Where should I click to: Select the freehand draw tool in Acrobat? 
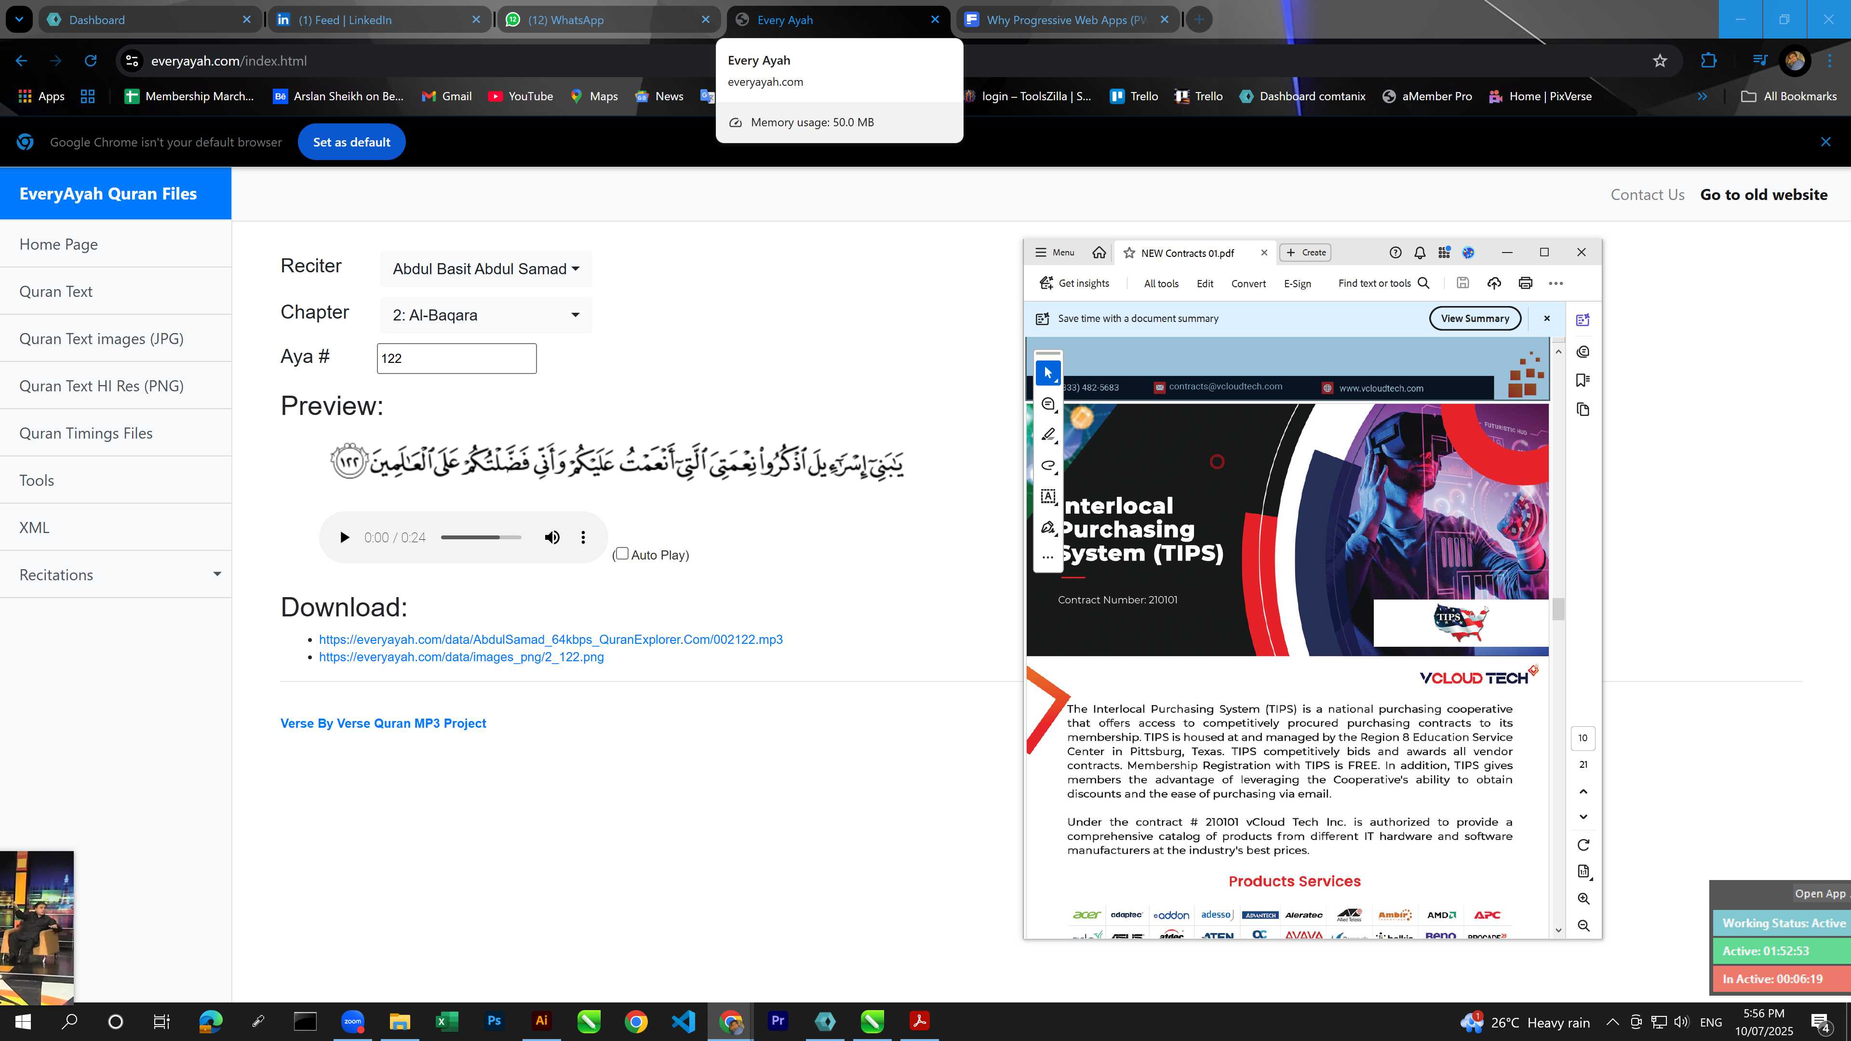pyautogui.click(x=1047, y=466)
